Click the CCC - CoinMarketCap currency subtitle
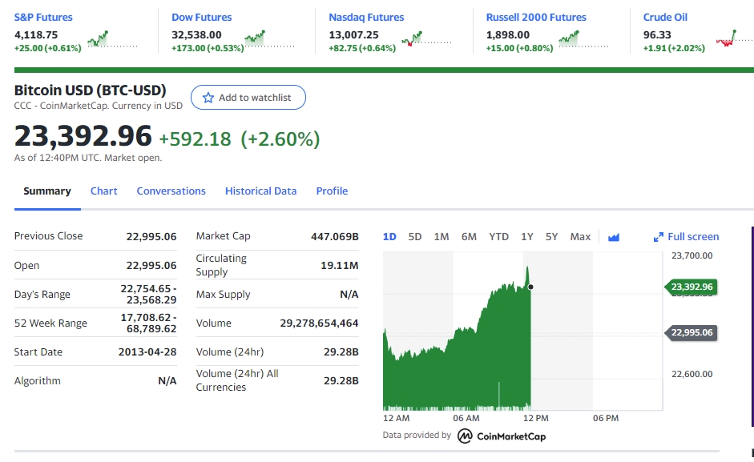Image resolution: width=754 pixels, height=462 pixels. [x=98, y=106]
